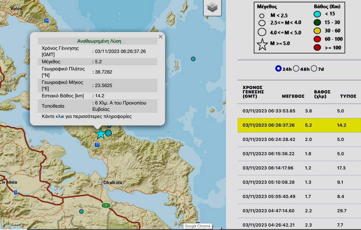
Task: Follow the κλικ link for more information
Action: point(60,116)
